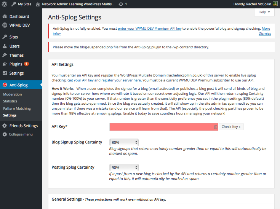Click the 'How It Works' text
280x209 pixels.
(62, 89)
